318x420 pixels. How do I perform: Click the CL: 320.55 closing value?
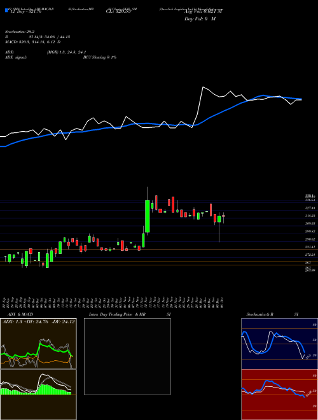[x=118, y=12]
